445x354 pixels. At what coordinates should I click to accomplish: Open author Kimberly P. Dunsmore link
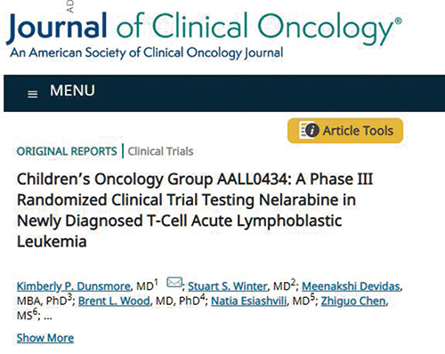(x=74, y=286)
